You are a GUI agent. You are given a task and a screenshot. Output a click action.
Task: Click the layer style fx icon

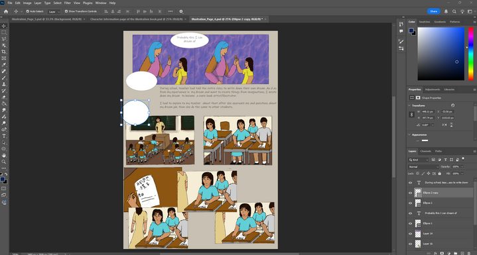(x=435, y=253)
